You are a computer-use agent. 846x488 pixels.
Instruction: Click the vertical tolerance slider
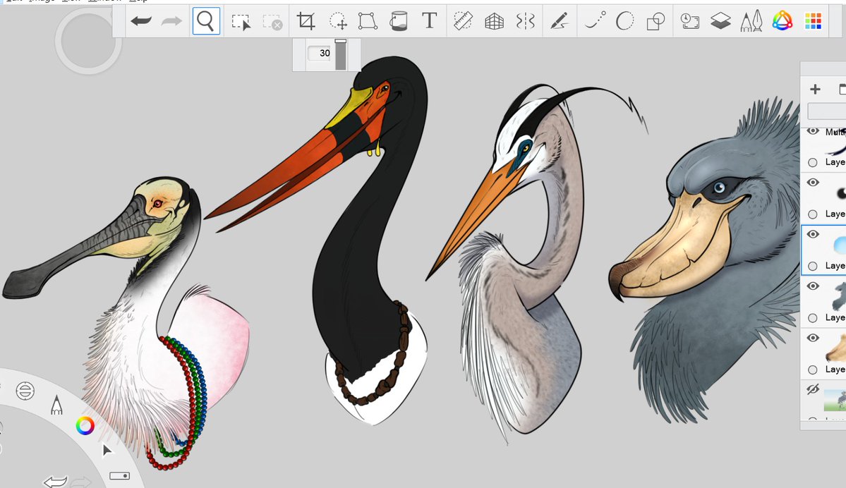(x=341, y=54)
